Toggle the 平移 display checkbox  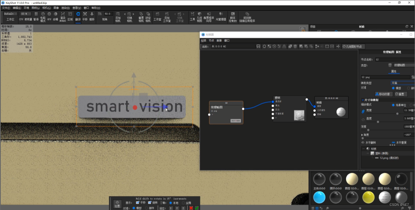137,203
